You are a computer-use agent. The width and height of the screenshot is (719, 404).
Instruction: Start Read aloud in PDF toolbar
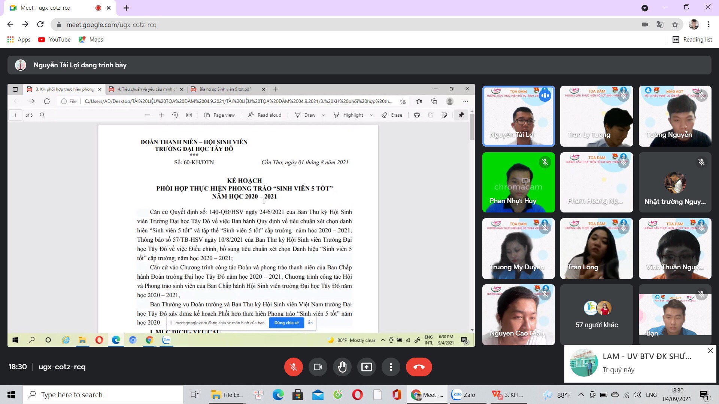(264, 115)
